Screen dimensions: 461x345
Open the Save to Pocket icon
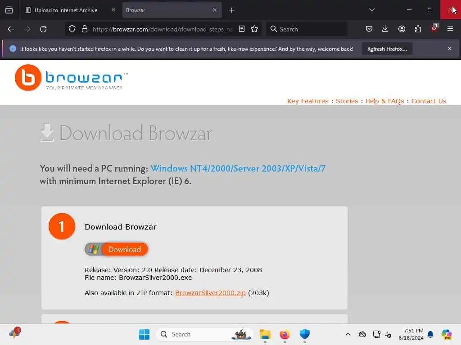click(369, 29)
